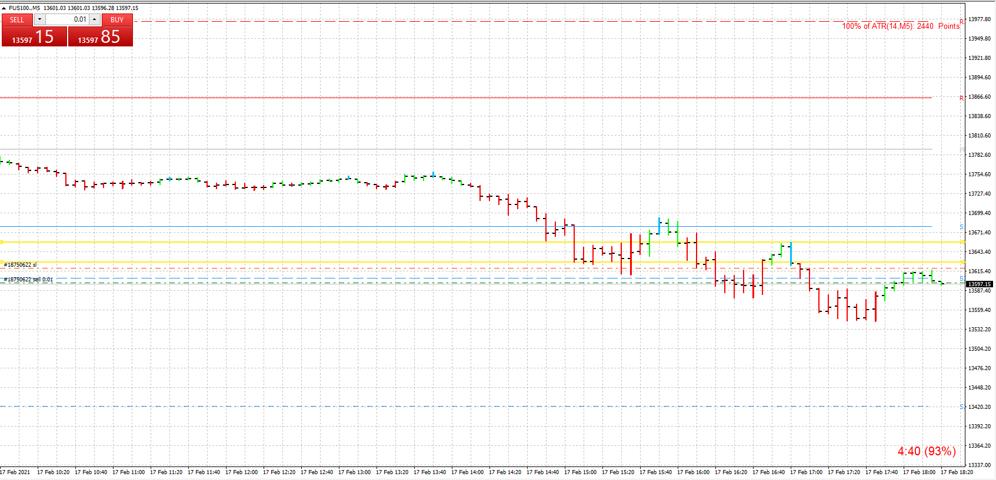
Task: Click the FUS100.,M5 chart title text
Action: click(x=24, y=8)
